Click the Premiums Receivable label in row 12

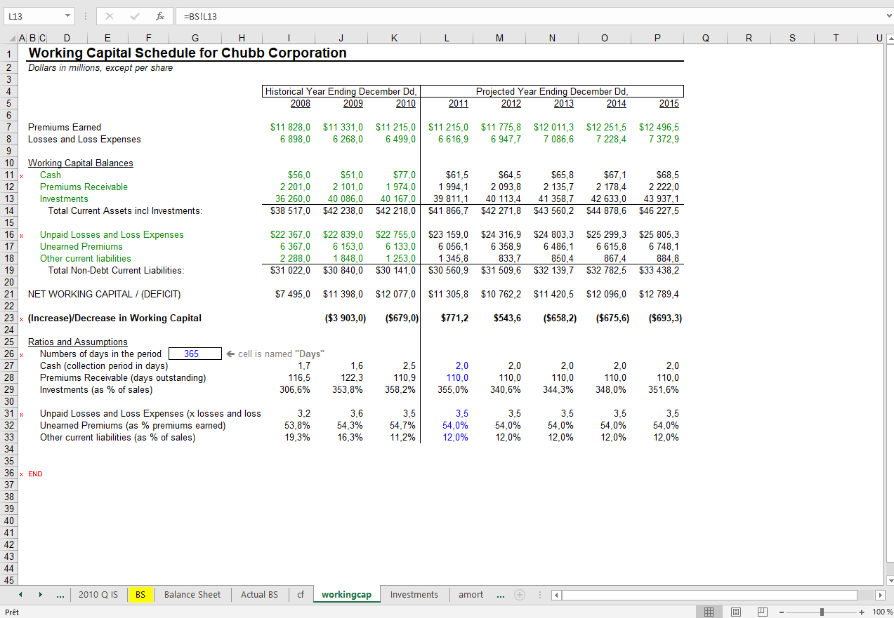tap(84, 187)
